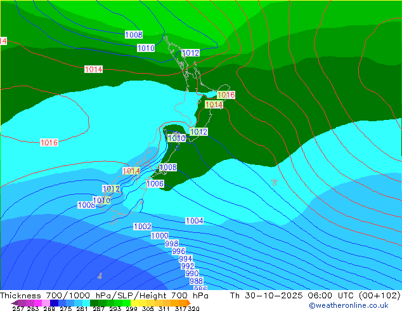Click the '992' isobar label
402x311 pixels.
tap(188, 266)
